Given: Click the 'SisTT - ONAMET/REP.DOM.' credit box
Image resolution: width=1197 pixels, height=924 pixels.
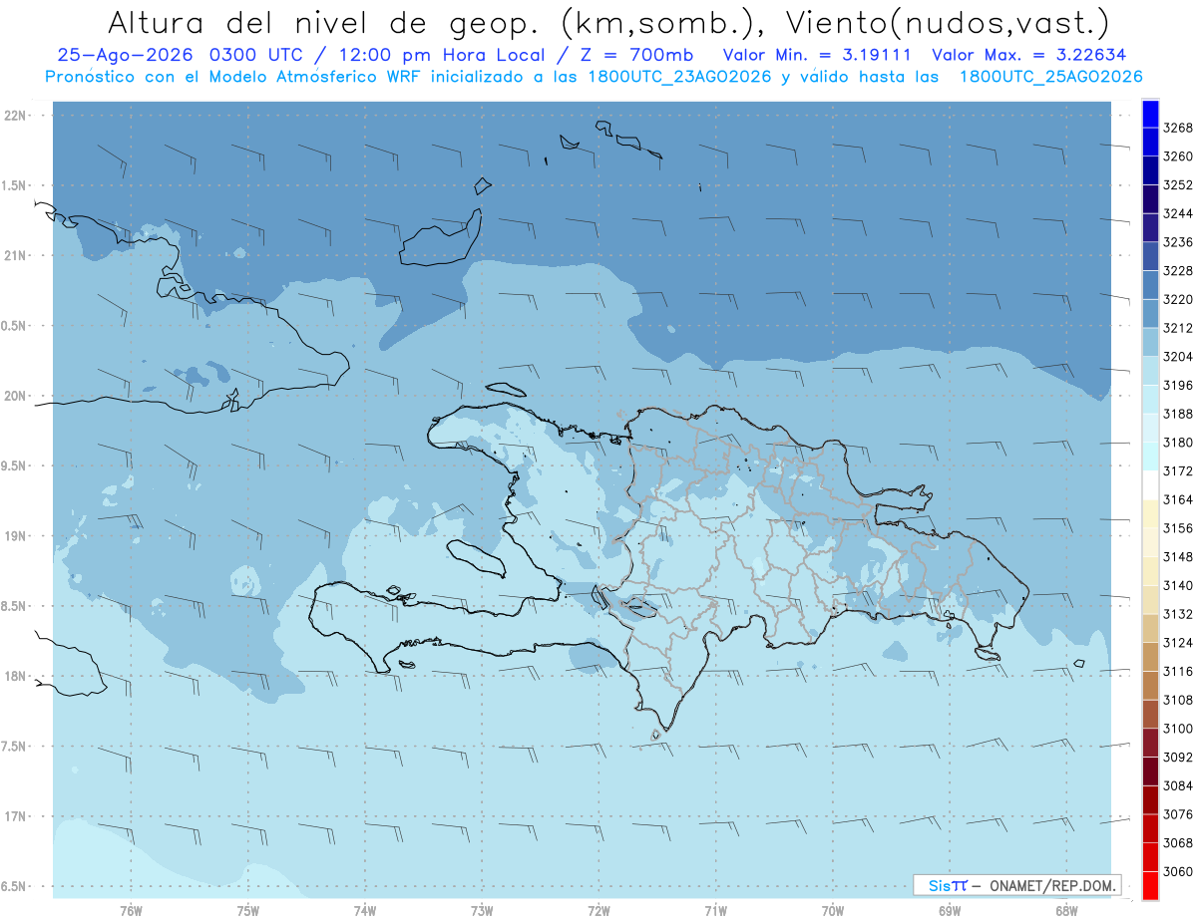Looking at the screenshot, I should pos(1016,885).
